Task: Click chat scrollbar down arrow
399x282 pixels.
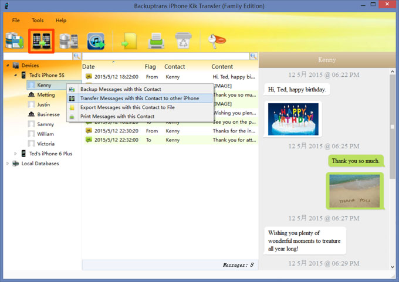Action: 393,267
